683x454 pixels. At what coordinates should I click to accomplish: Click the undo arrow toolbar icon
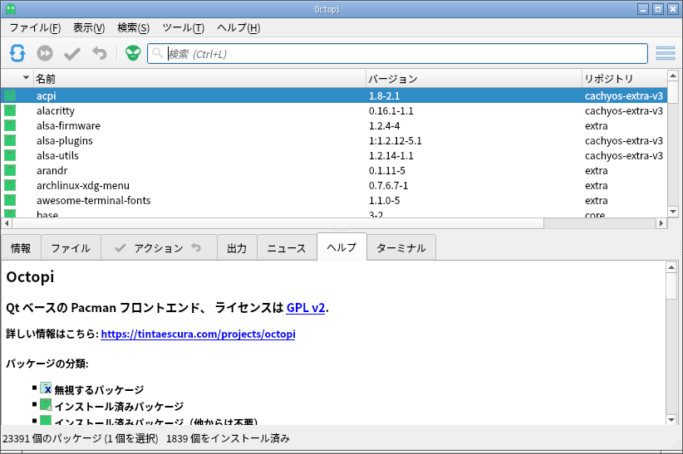(x=100, y=53)
